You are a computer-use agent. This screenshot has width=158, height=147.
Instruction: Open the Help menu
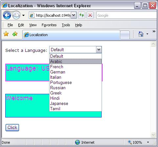(x=79, y=25)
